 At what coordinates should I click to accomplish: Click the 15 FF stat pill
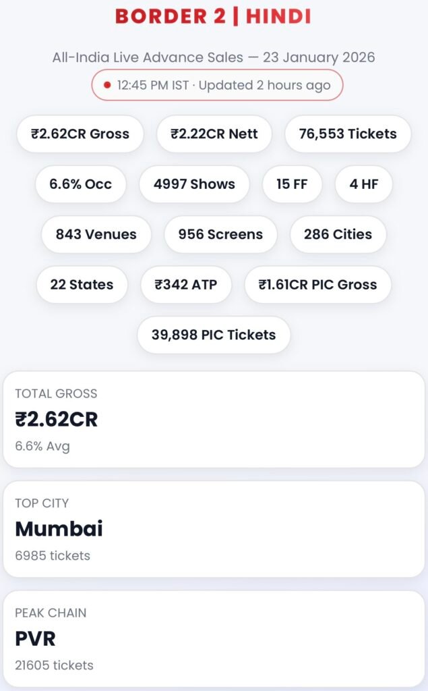tap(291, 184)
